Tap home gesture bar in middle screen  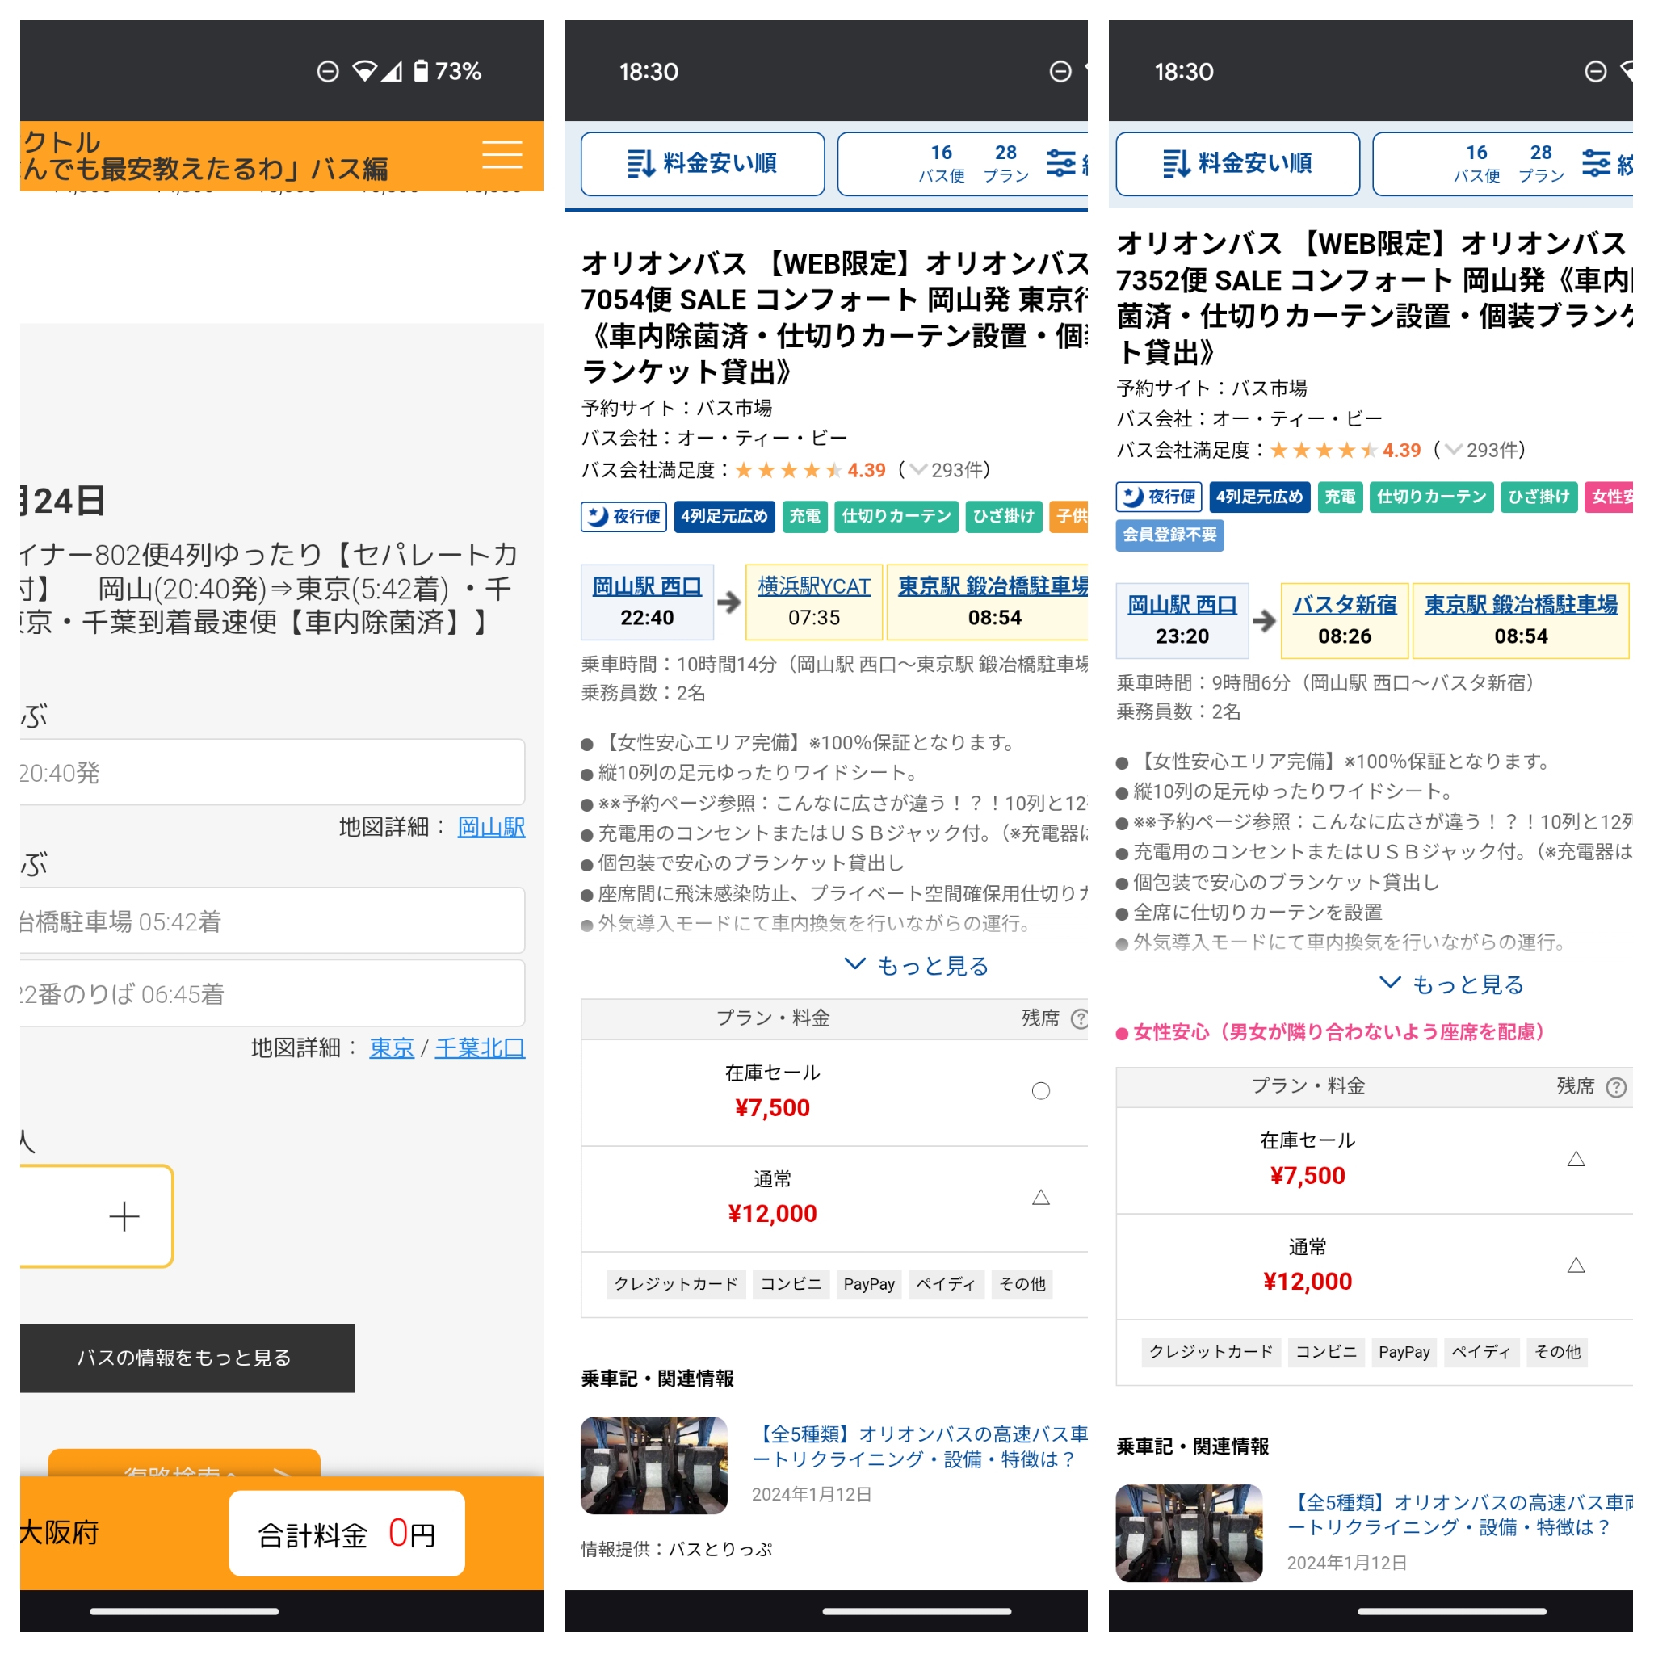pyautogui.click(x=917, y=1611)
